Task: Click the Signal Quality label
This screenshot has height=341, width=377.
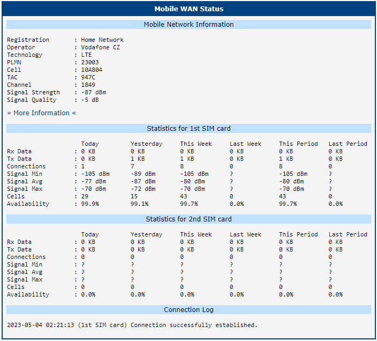Action: [32, 100]
